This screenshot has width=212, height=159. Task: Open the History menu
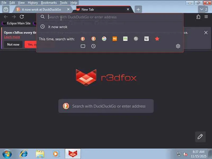[x=33, y=3]
